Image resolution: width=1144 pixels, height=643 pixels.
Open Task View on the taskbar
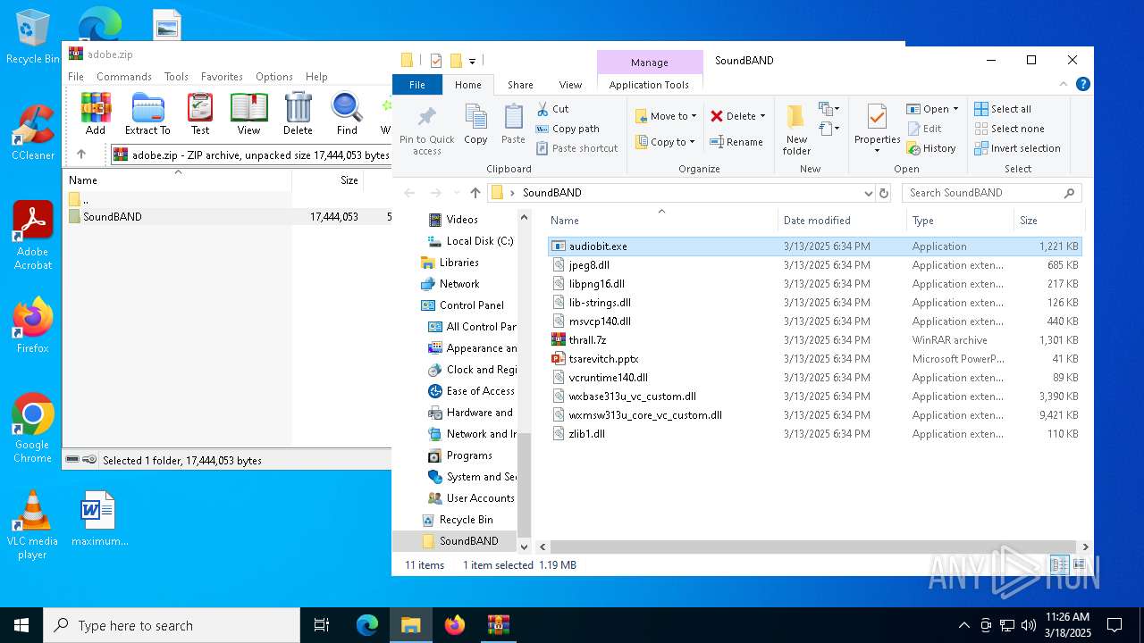tap(322, 625)
